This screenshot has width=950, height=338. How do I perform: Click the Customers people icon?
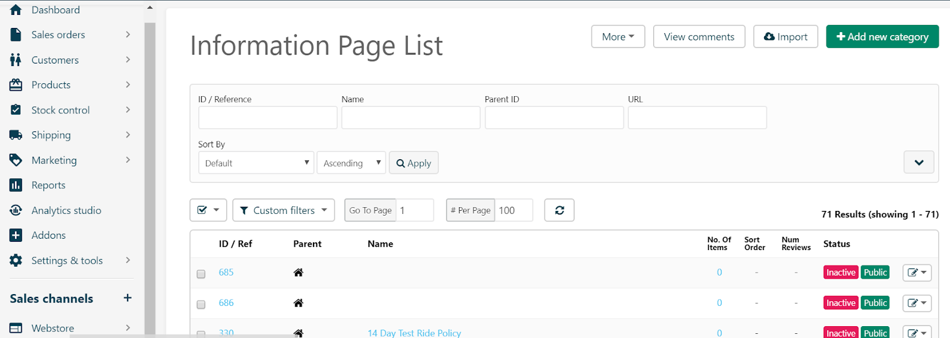click(16, 60)
